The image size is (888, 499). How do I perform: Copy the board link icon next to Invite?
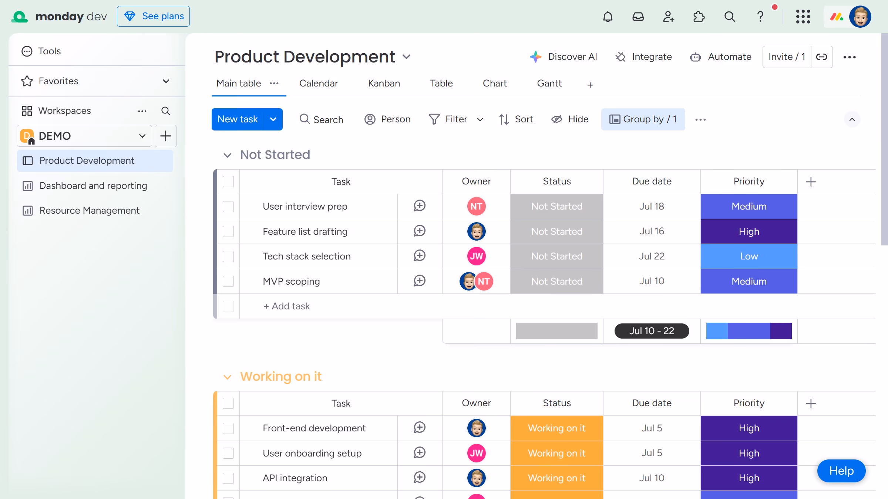pyautogui.click(x=821, y=57)
